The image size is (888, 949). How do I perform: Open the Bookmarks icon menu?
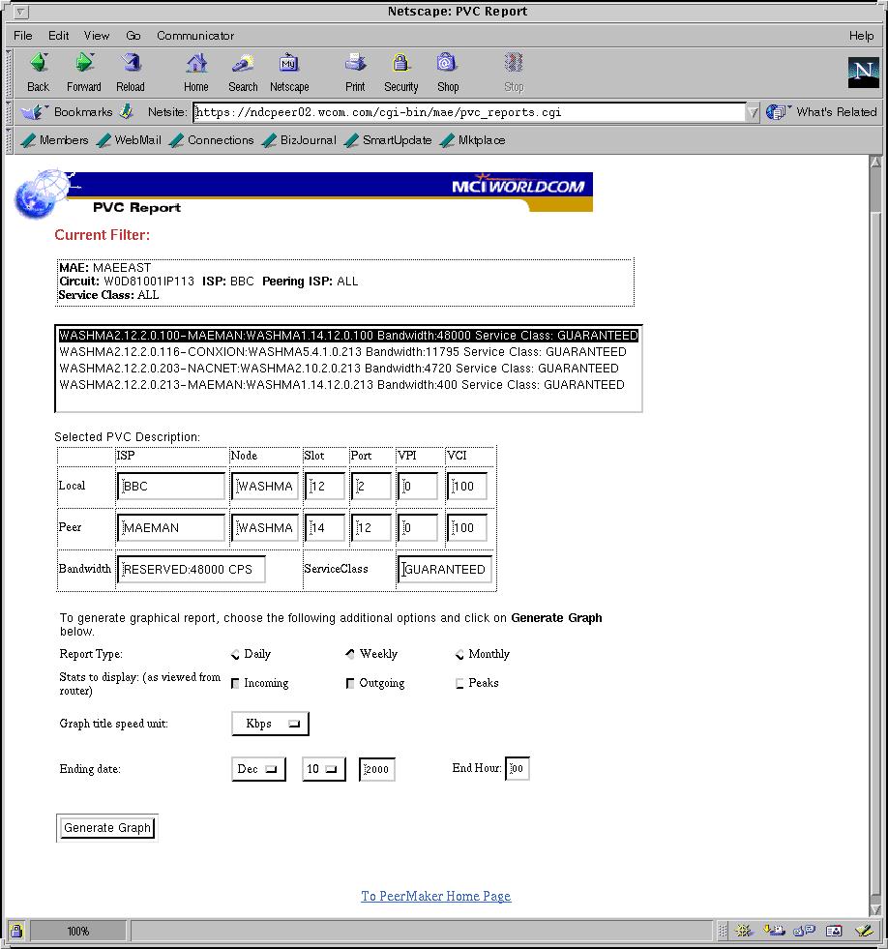pos(34,112)
